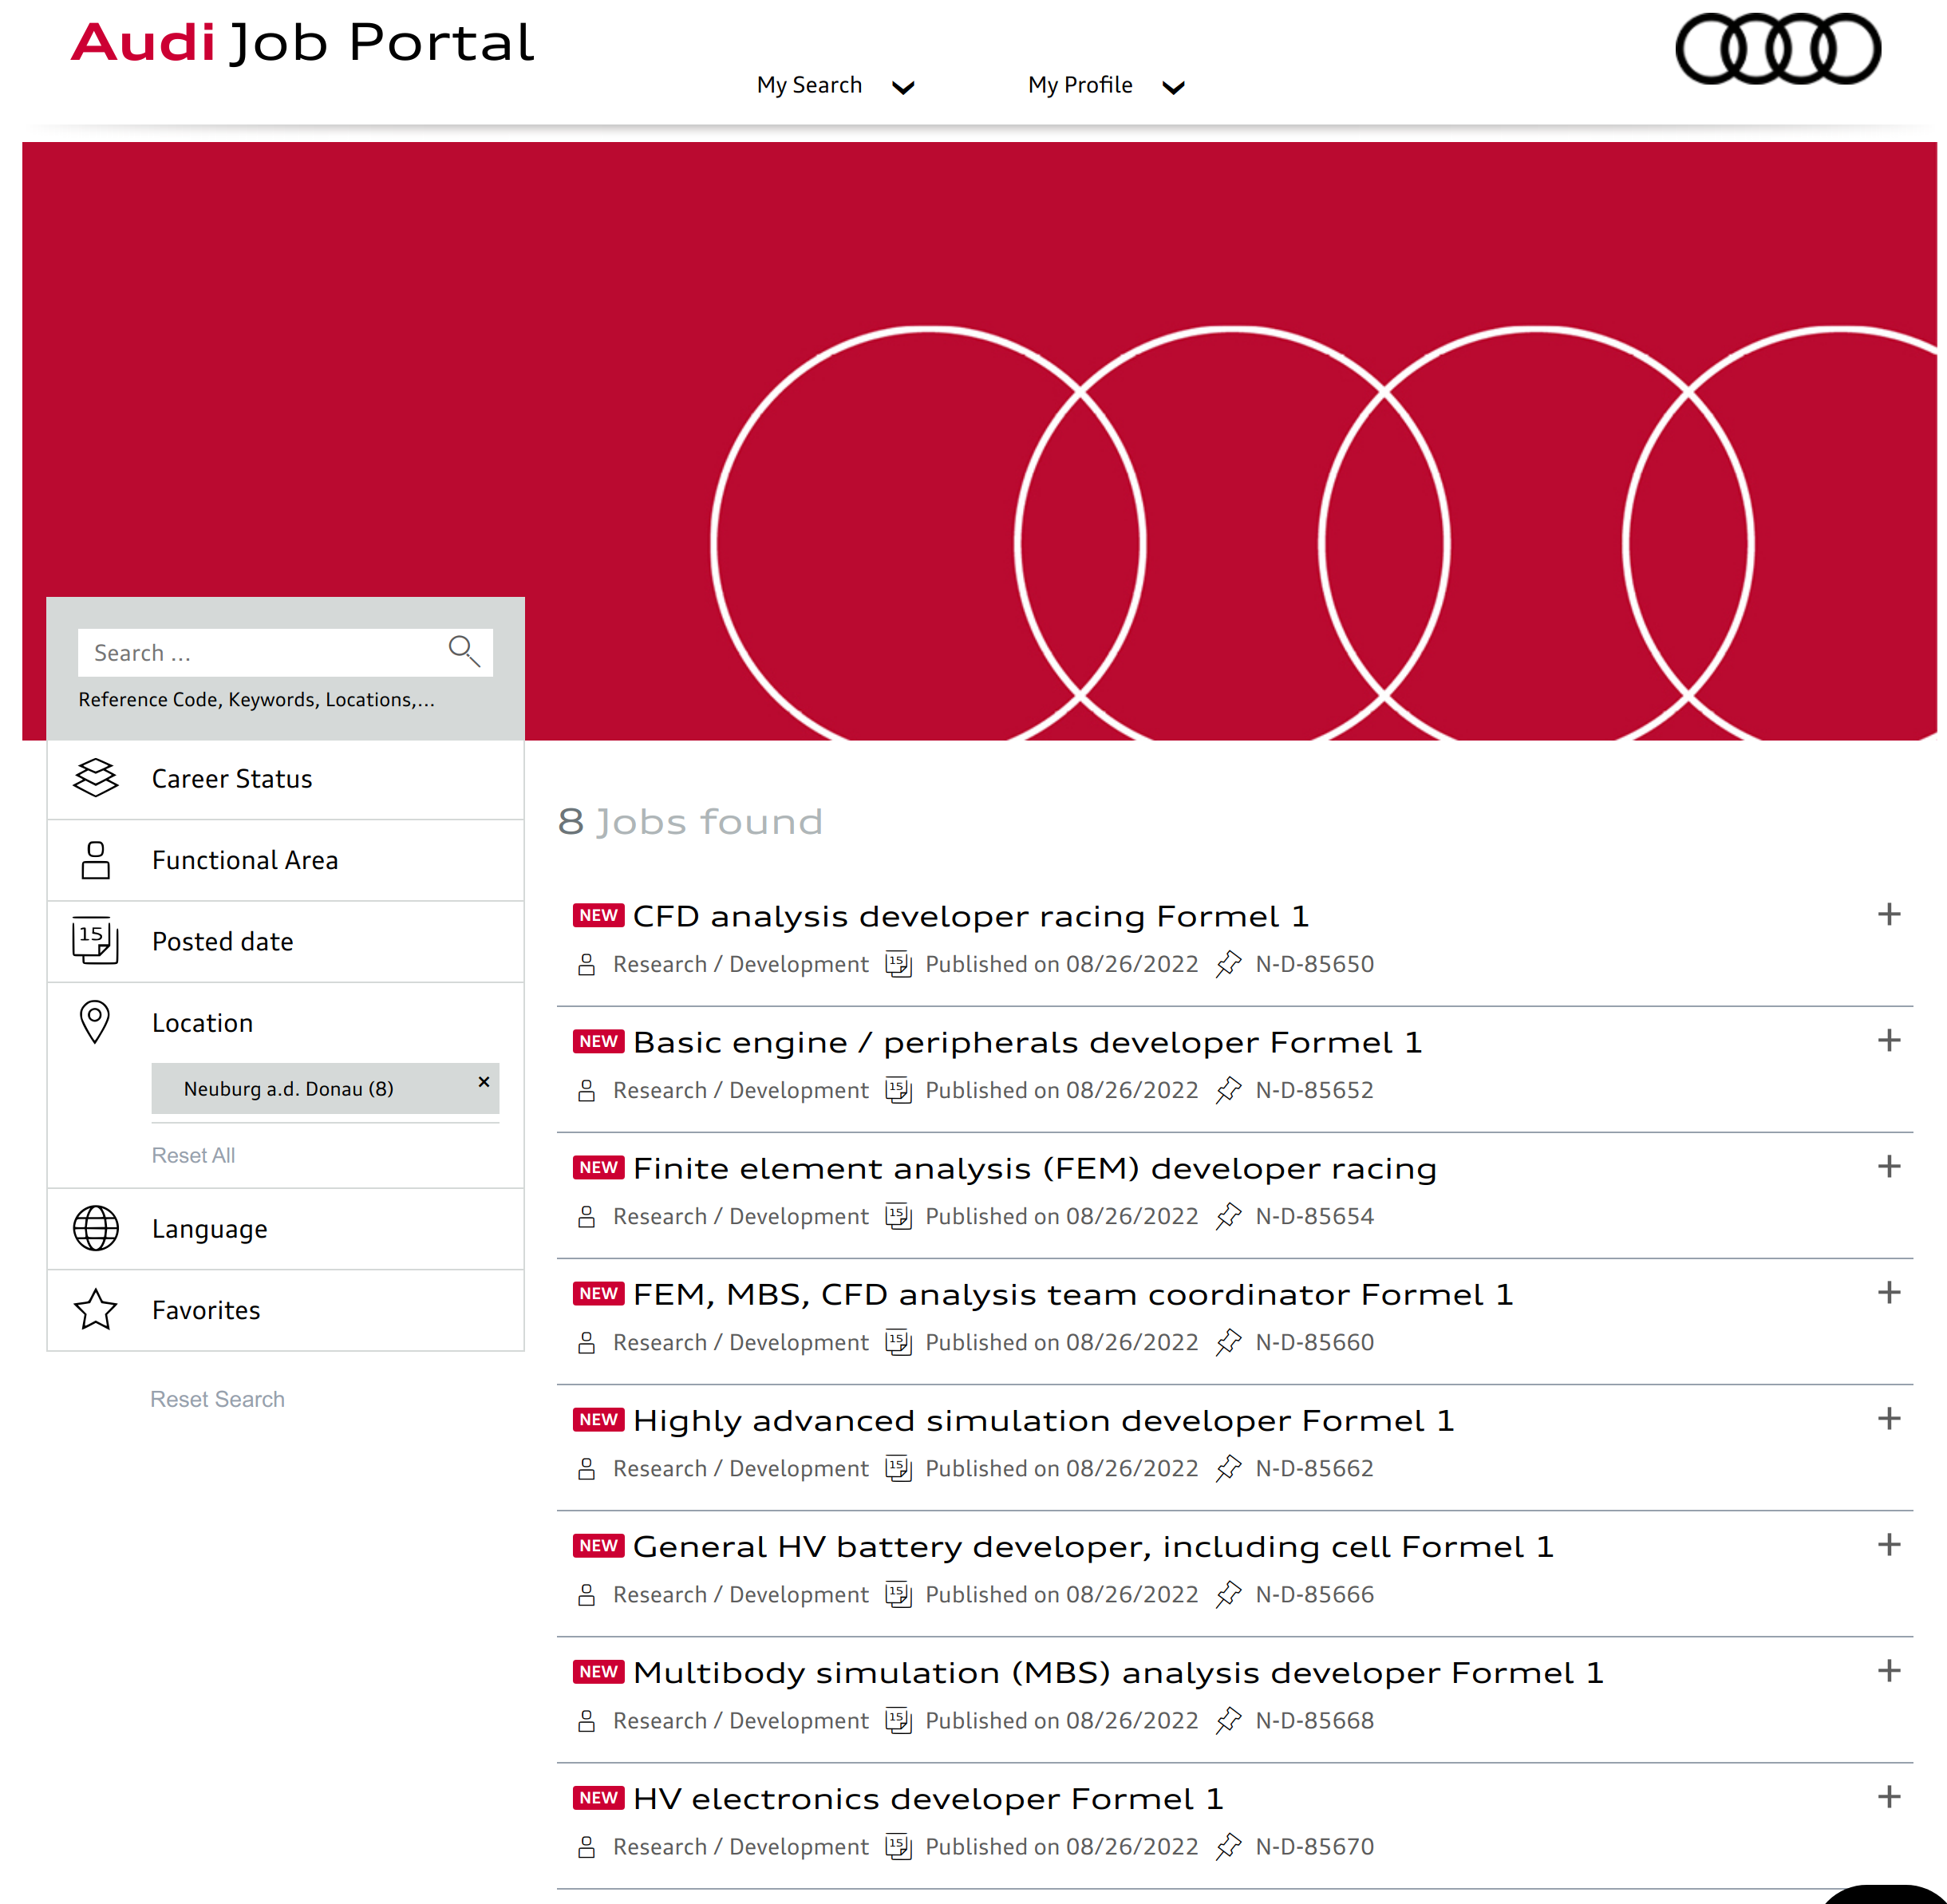Click calendar icon in Highly advanced simulation row

(x=898, y=1468)
